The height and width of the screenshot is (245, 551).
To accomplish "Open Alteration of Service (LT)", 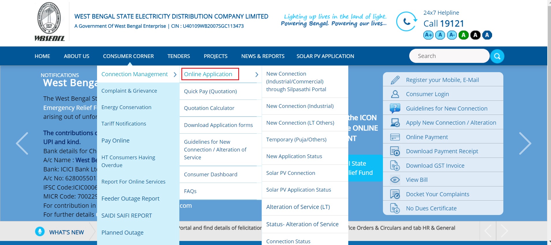I will tap(298, 207).
